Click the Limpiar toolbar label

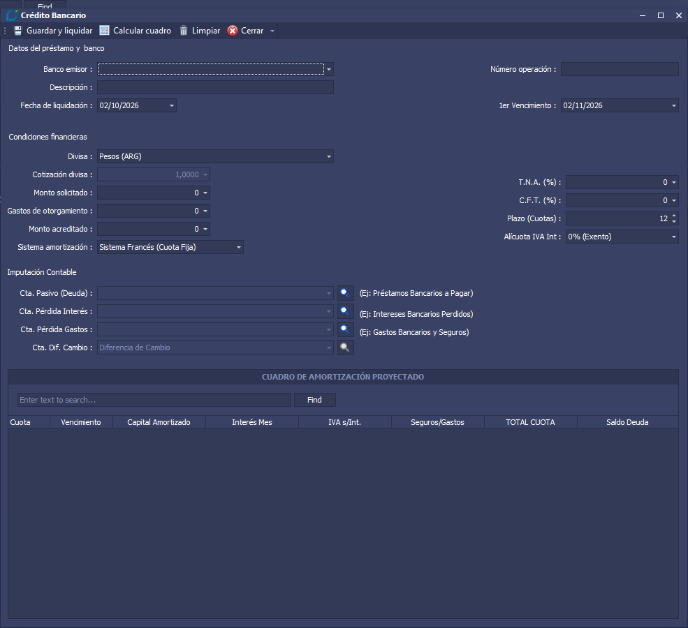pos(206,31)
